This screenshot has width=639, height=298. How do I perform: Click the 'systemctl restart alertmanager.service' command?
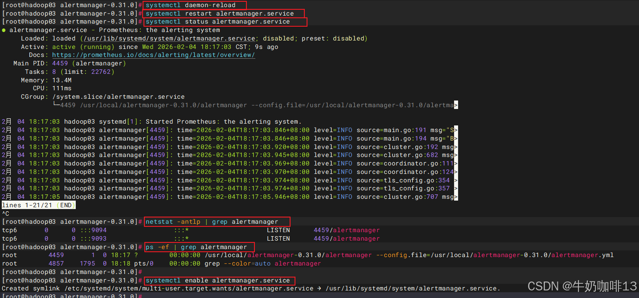pyautogui.click(x=220, y=13)
